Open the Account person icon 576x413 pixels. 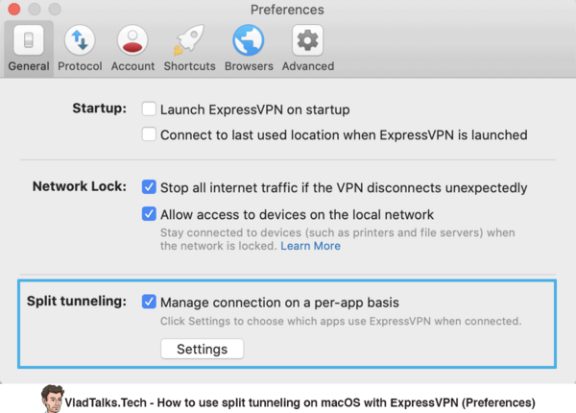[x=132, y=39]
